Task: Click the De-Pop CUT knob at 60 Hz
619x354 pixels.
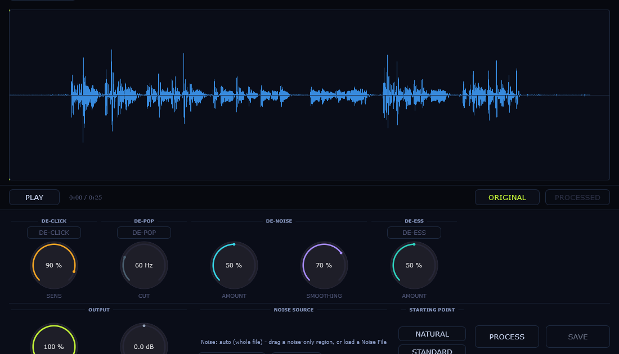Action: pos(144,265)
